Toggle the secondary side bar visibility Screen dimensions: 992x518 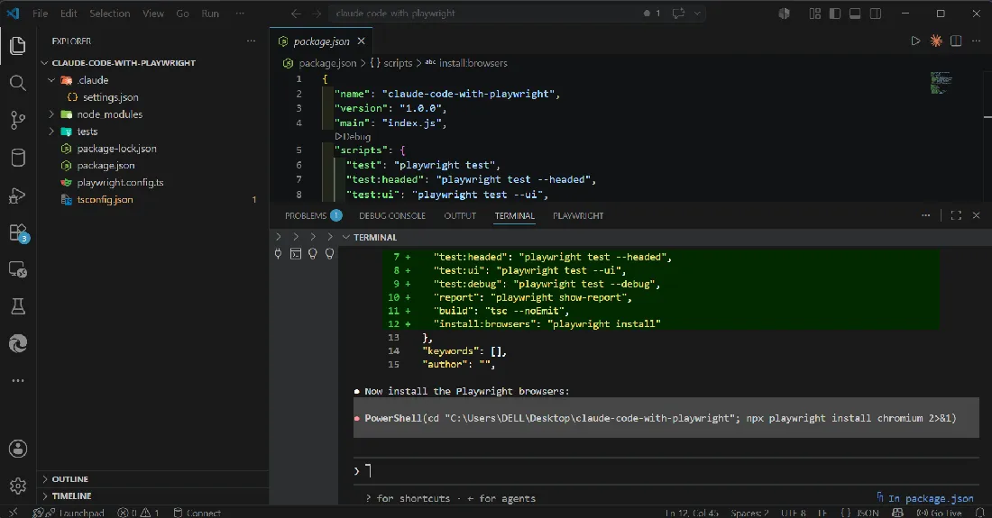[876, 14]
